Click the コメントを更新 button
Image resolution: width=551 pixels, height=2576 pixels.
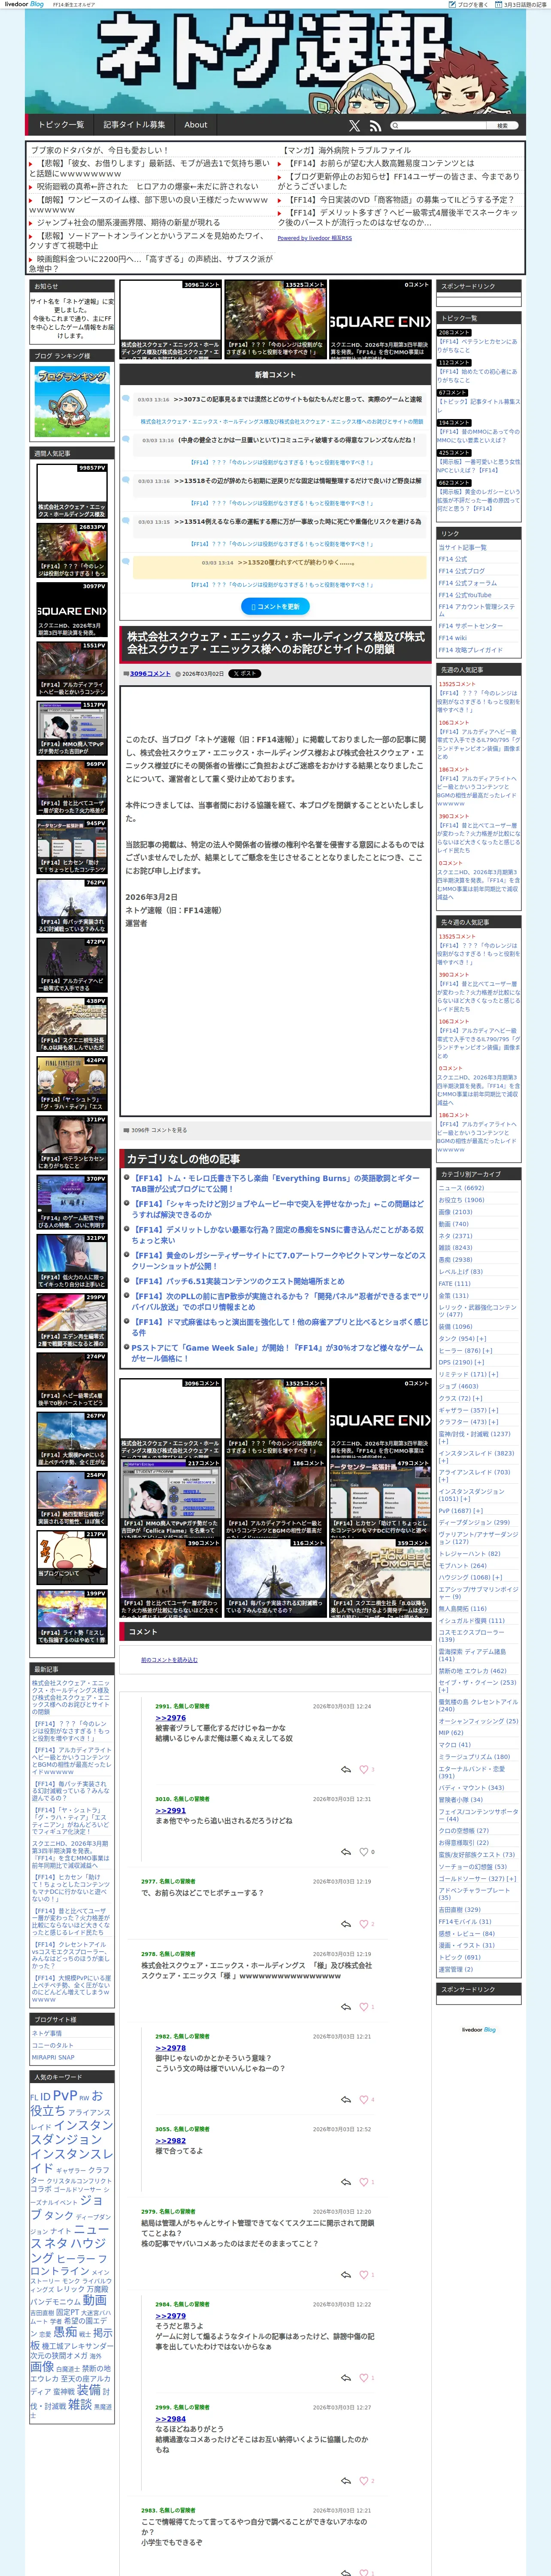275,606
